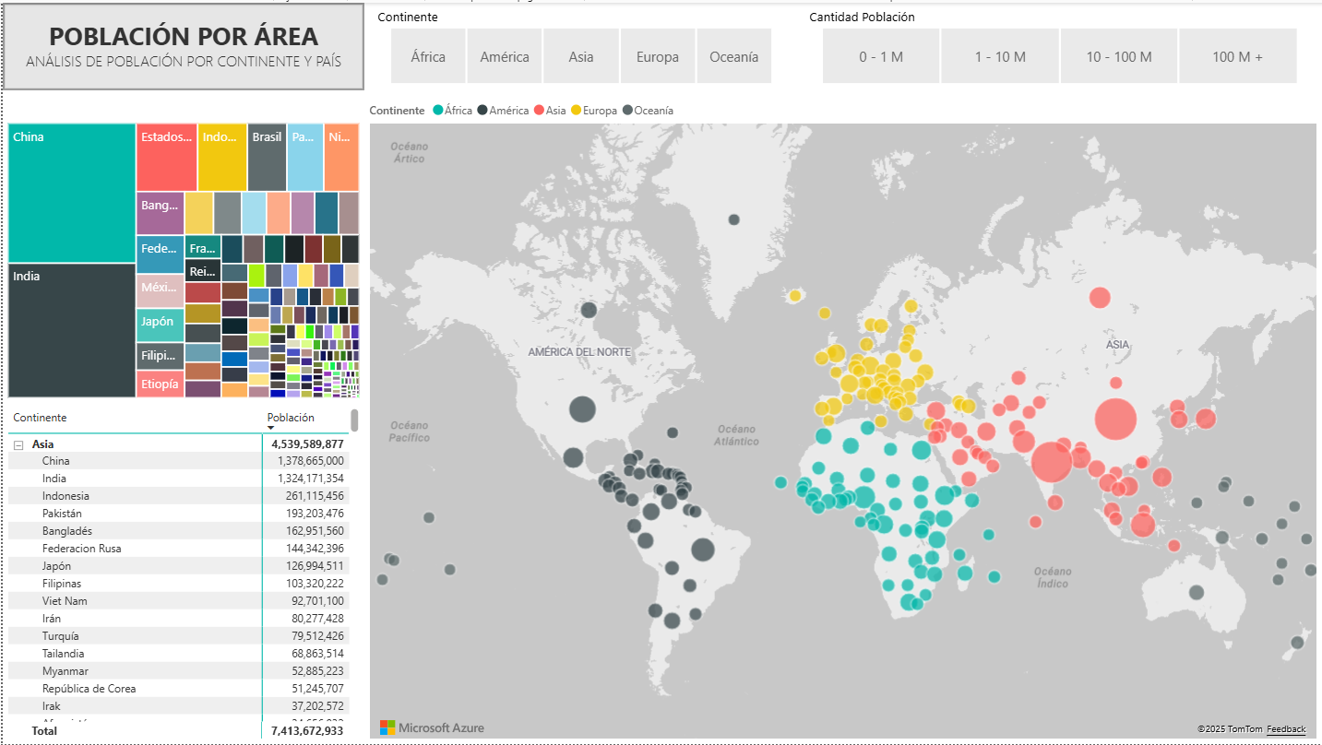
Task: Toggle the Oceanía continent slicer
Action: (x=733, y=56)
